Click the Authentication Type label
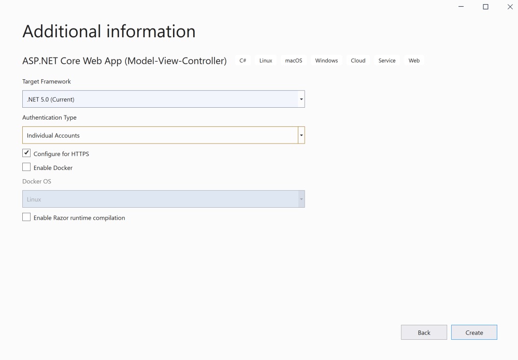 (50, 118)
